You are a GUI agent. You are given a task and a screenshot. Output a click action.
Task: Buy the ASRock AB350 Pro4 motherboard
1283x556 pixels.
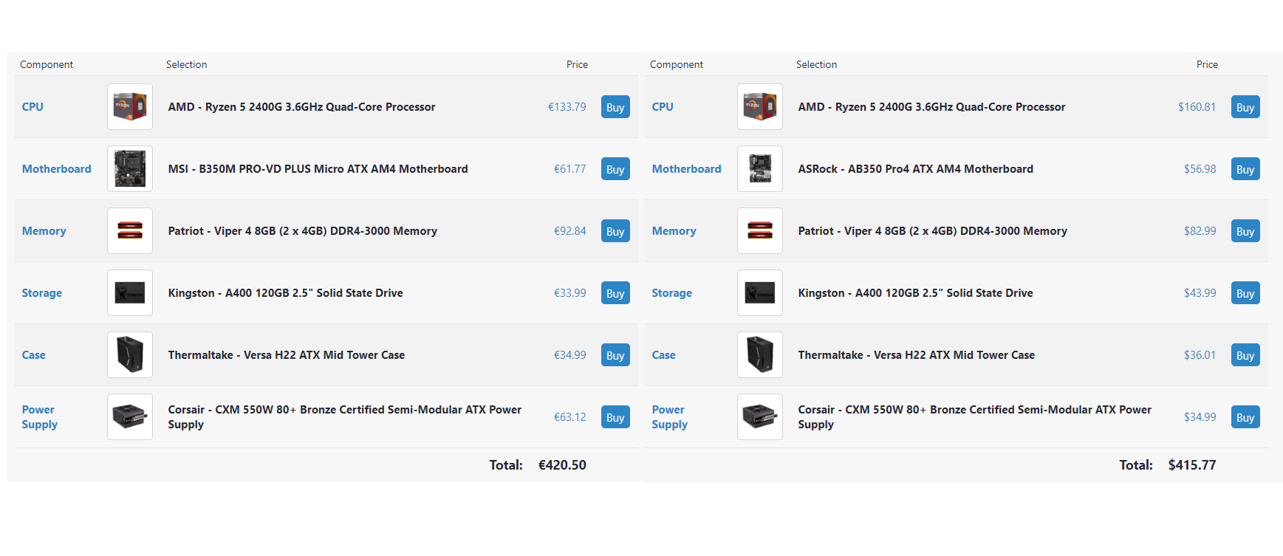click(1245, 169)
